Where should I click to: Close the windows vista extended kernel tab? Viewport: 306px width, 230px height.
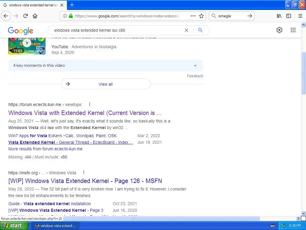tap(62, 5)
